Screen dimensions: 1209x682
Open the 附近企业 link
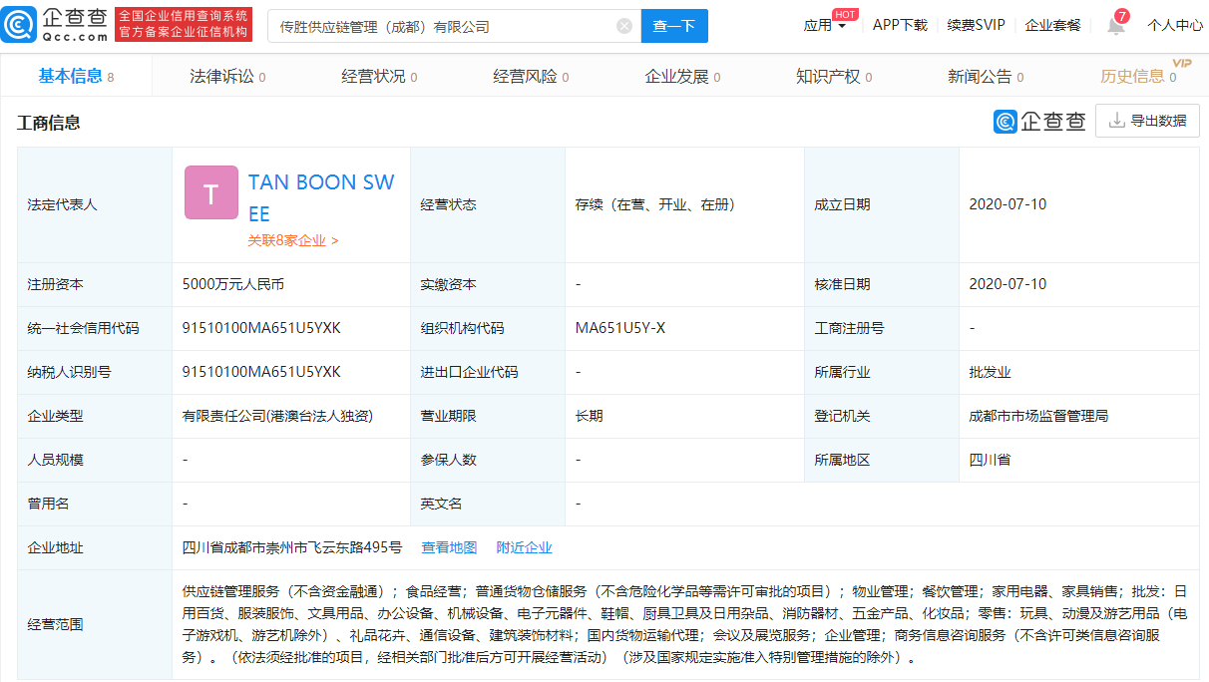(x=524, y=547)
